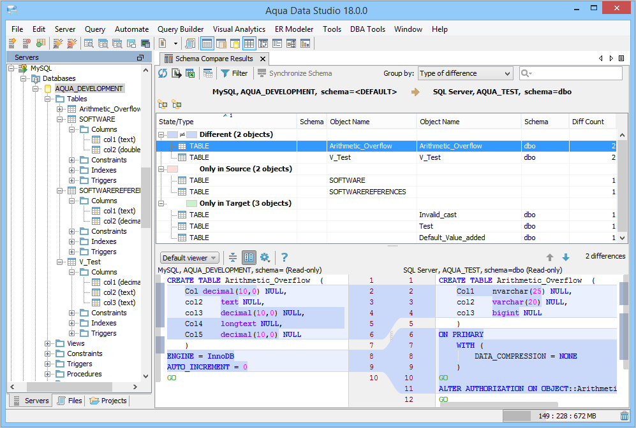
Task: Click the Synchronize Schema icon
Action: pyautogui.click(x=262, y=73)
